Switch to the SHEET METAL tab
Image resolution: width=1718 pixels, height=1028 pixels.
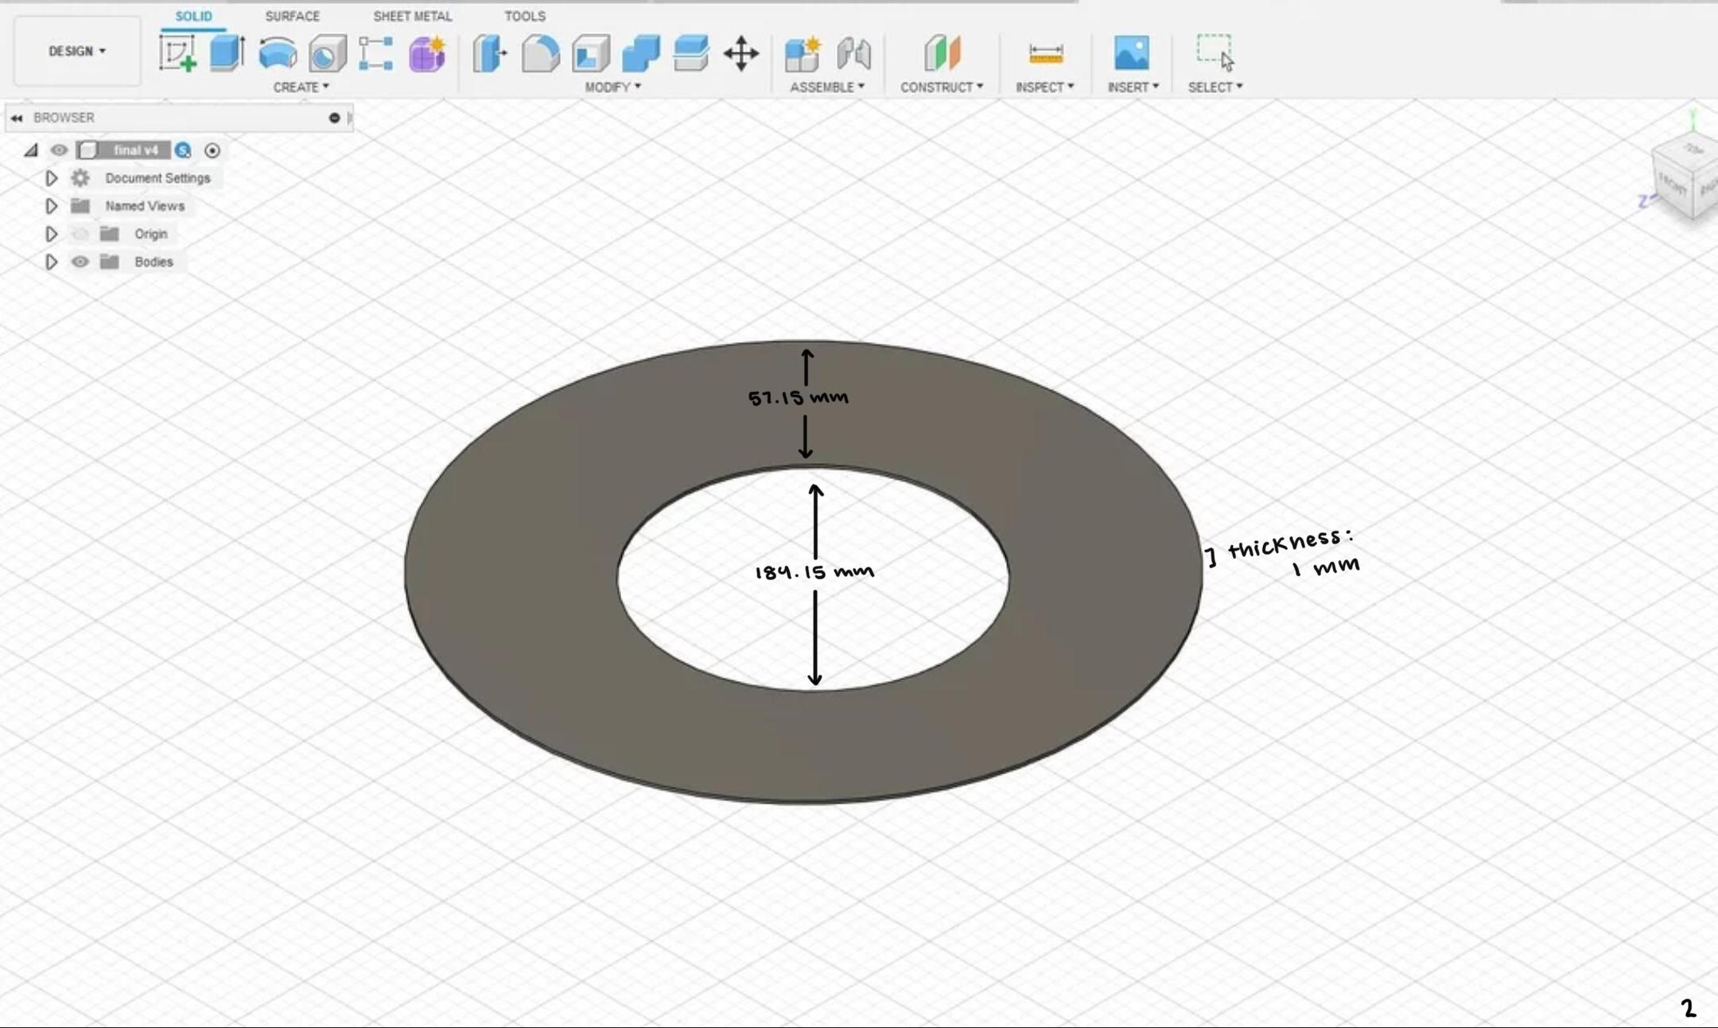click(x=412, y=16)
